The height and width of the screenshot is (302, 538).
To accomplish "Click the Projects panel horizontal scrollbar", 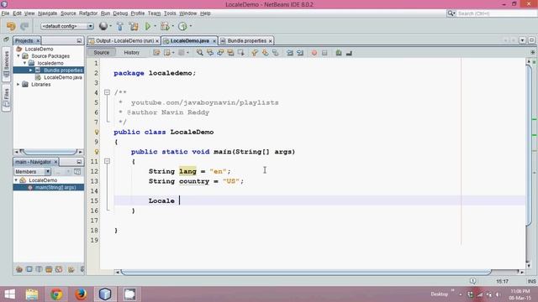I will click(49, 151).
